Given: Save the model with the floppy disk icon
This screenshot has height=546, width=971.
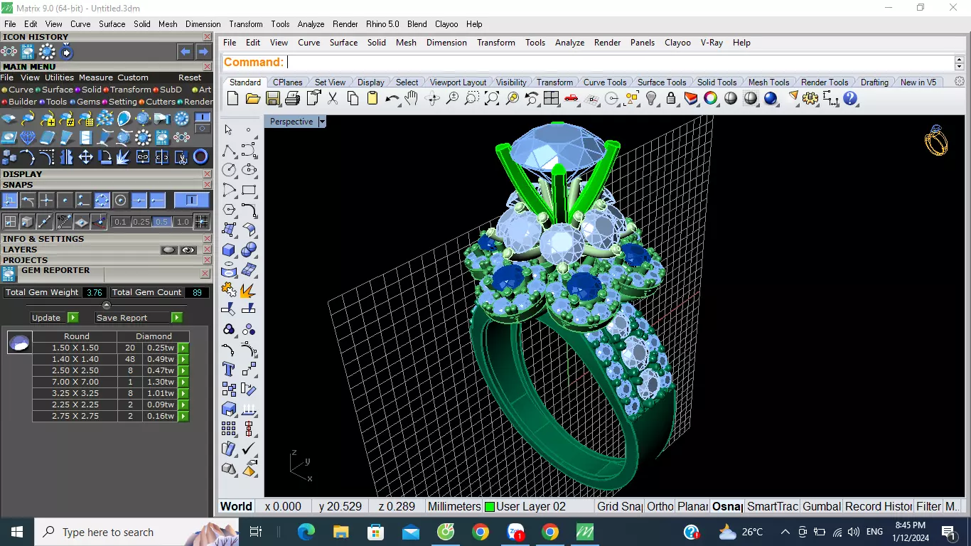Looking at the screenshot, I should (x=273, y=99).
